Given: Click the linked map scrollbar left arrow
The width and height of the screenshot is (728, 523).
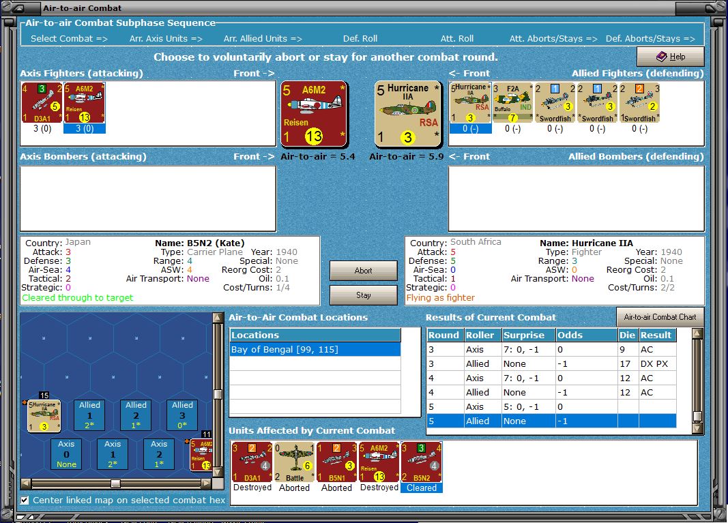Looking at the screenshot, I should [x=26, y=483].
